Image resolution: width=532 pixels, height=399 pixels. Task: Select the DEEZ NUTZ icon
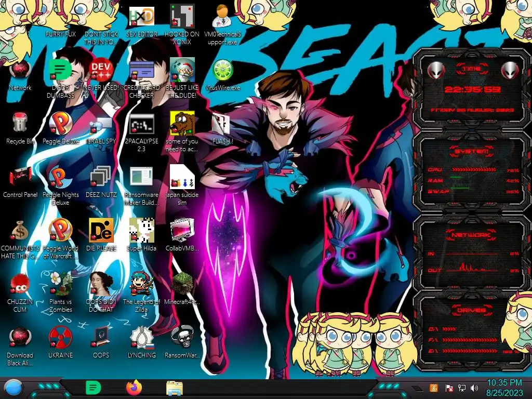(101, 182)
